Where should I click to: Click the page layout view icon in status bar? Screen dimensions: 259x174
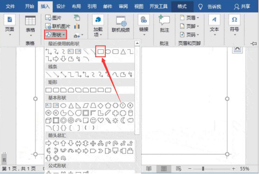pos(164,168)
